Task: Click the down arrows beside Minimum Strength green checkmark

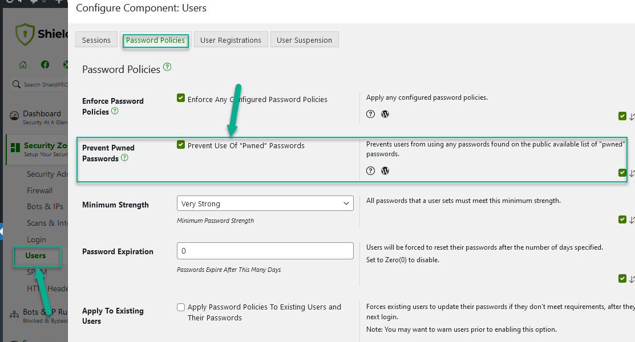Action: click(x=632, y=219)
